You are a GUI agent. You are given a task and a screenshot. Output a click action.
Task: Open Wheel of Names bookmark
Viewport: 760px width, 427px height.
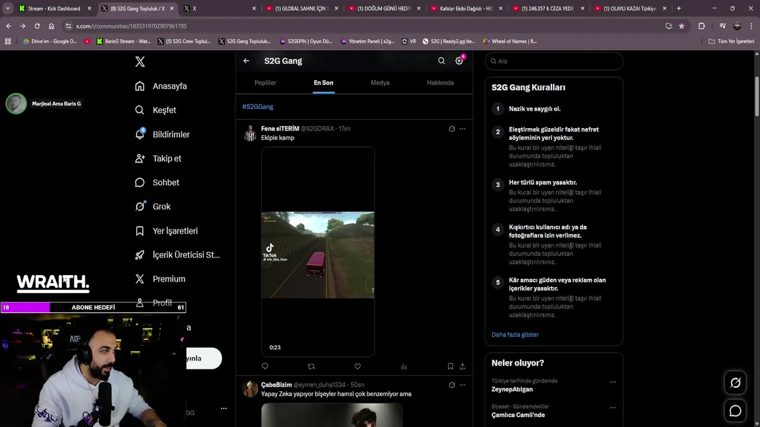tap(509, 42)
